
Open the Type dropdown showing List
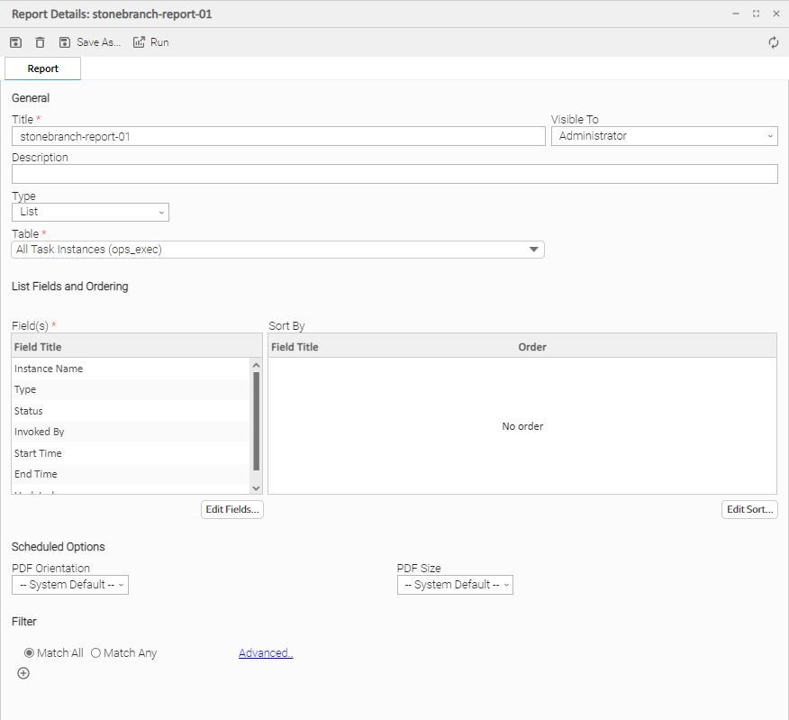tap(90, 212)
